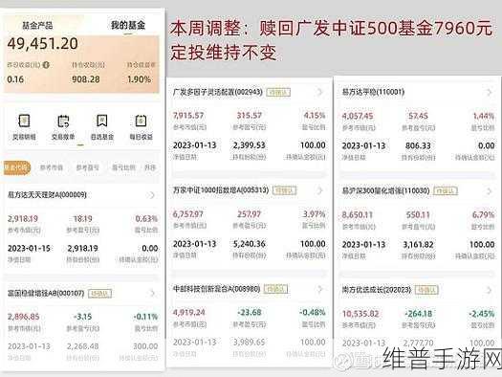Screen dimensions: 502x377
Task: Open fund 易方达平稳(110001)
Action: point(373,92)
